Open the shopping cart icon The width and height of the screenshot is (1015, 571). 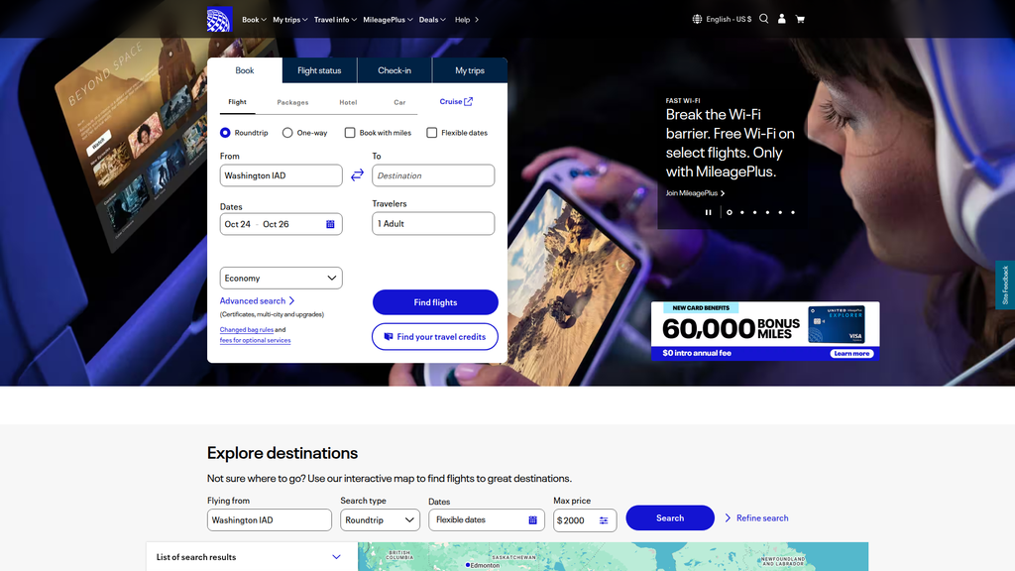[x=800, y=20]
